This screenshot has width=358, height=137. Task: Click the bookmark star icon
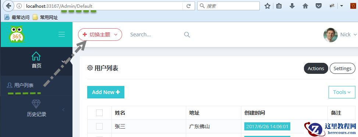point(267,6)
